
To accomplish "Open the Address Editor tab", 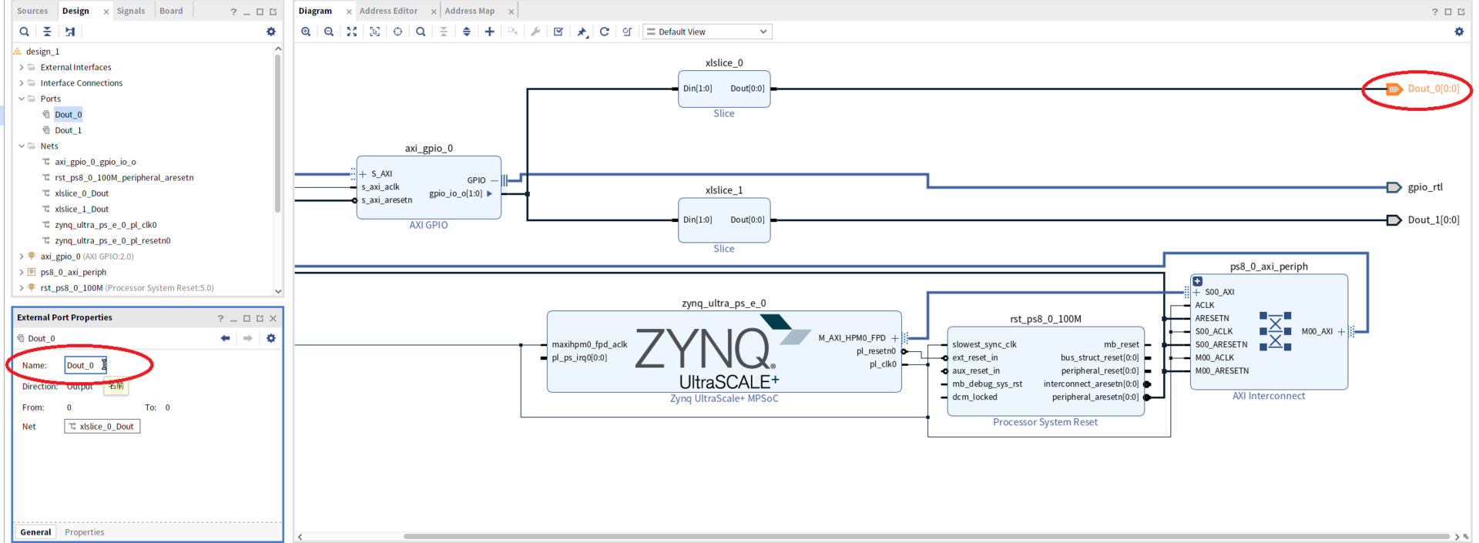I will 388,11.
